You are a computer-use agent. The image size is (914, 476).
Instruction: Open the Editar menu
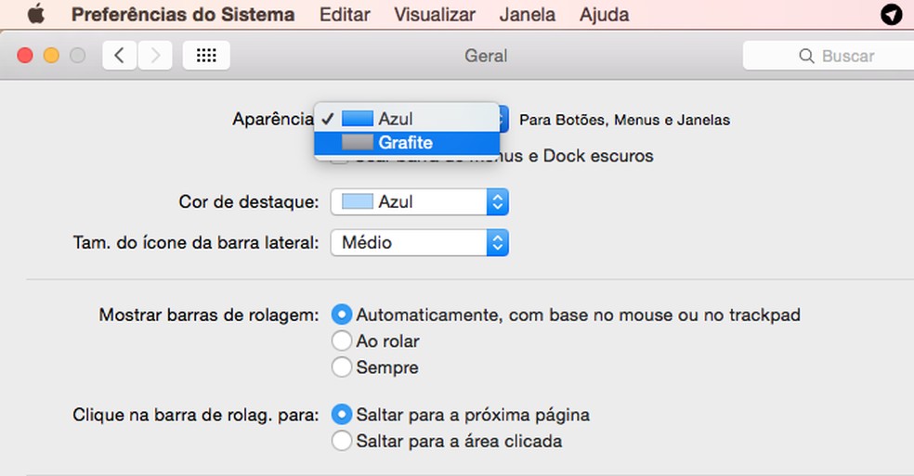point(345,15)
